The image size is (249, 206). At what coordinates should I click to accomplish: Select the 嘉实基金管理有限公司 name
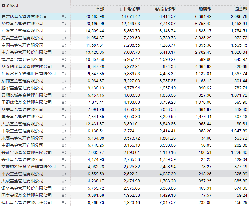[22, 38]
